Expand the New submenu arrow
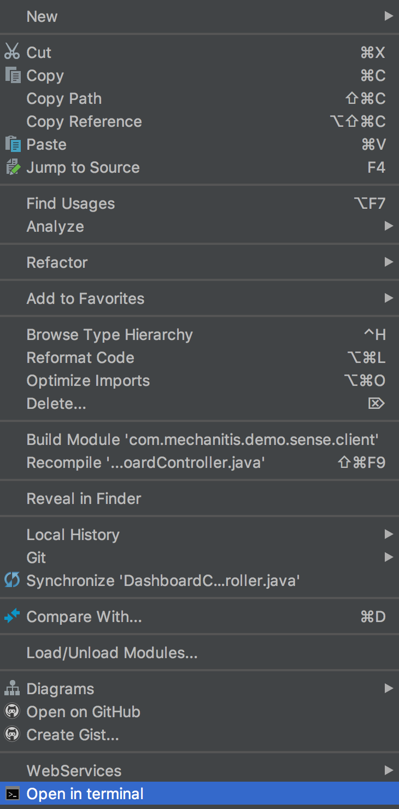The height and width of the screenshot is (809, 399). (389, 16)
